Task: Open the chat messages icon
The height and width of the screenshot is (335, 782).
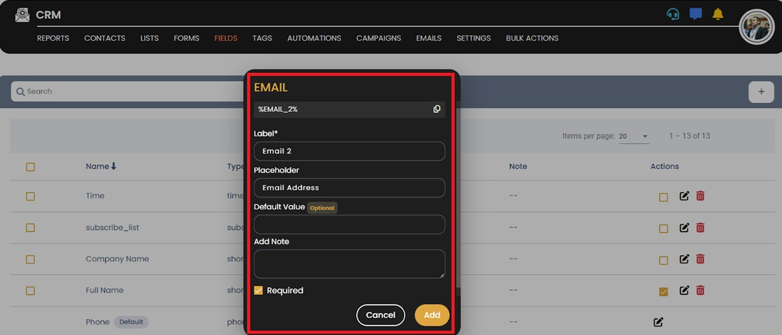Action: tap(696, 14)
